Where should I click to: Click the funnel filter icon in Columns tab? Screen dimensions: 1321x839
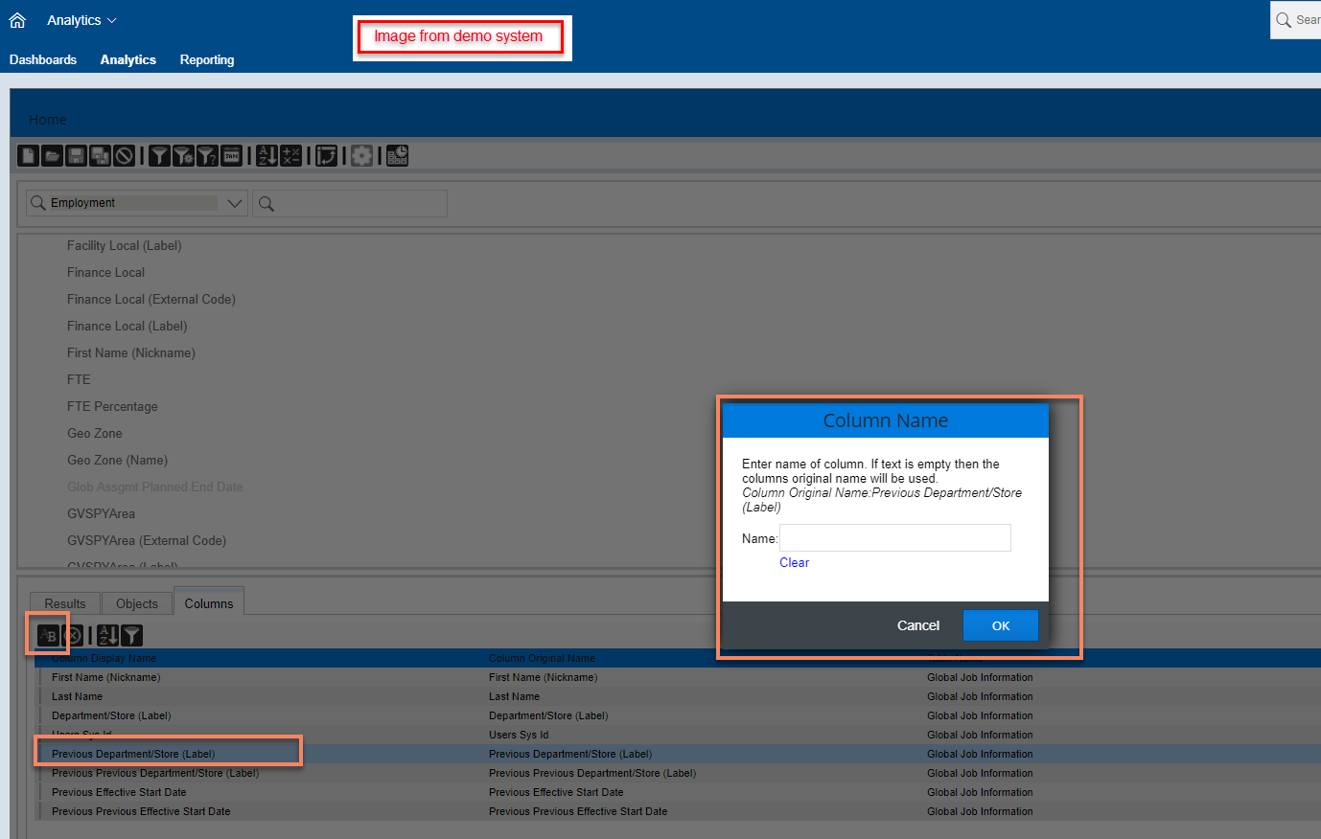tap(132, 635)
